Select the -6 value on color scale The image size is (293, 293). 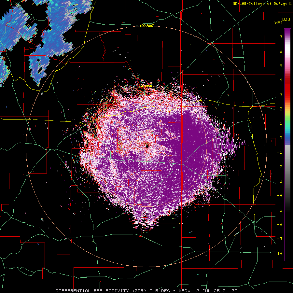point(280,225)
